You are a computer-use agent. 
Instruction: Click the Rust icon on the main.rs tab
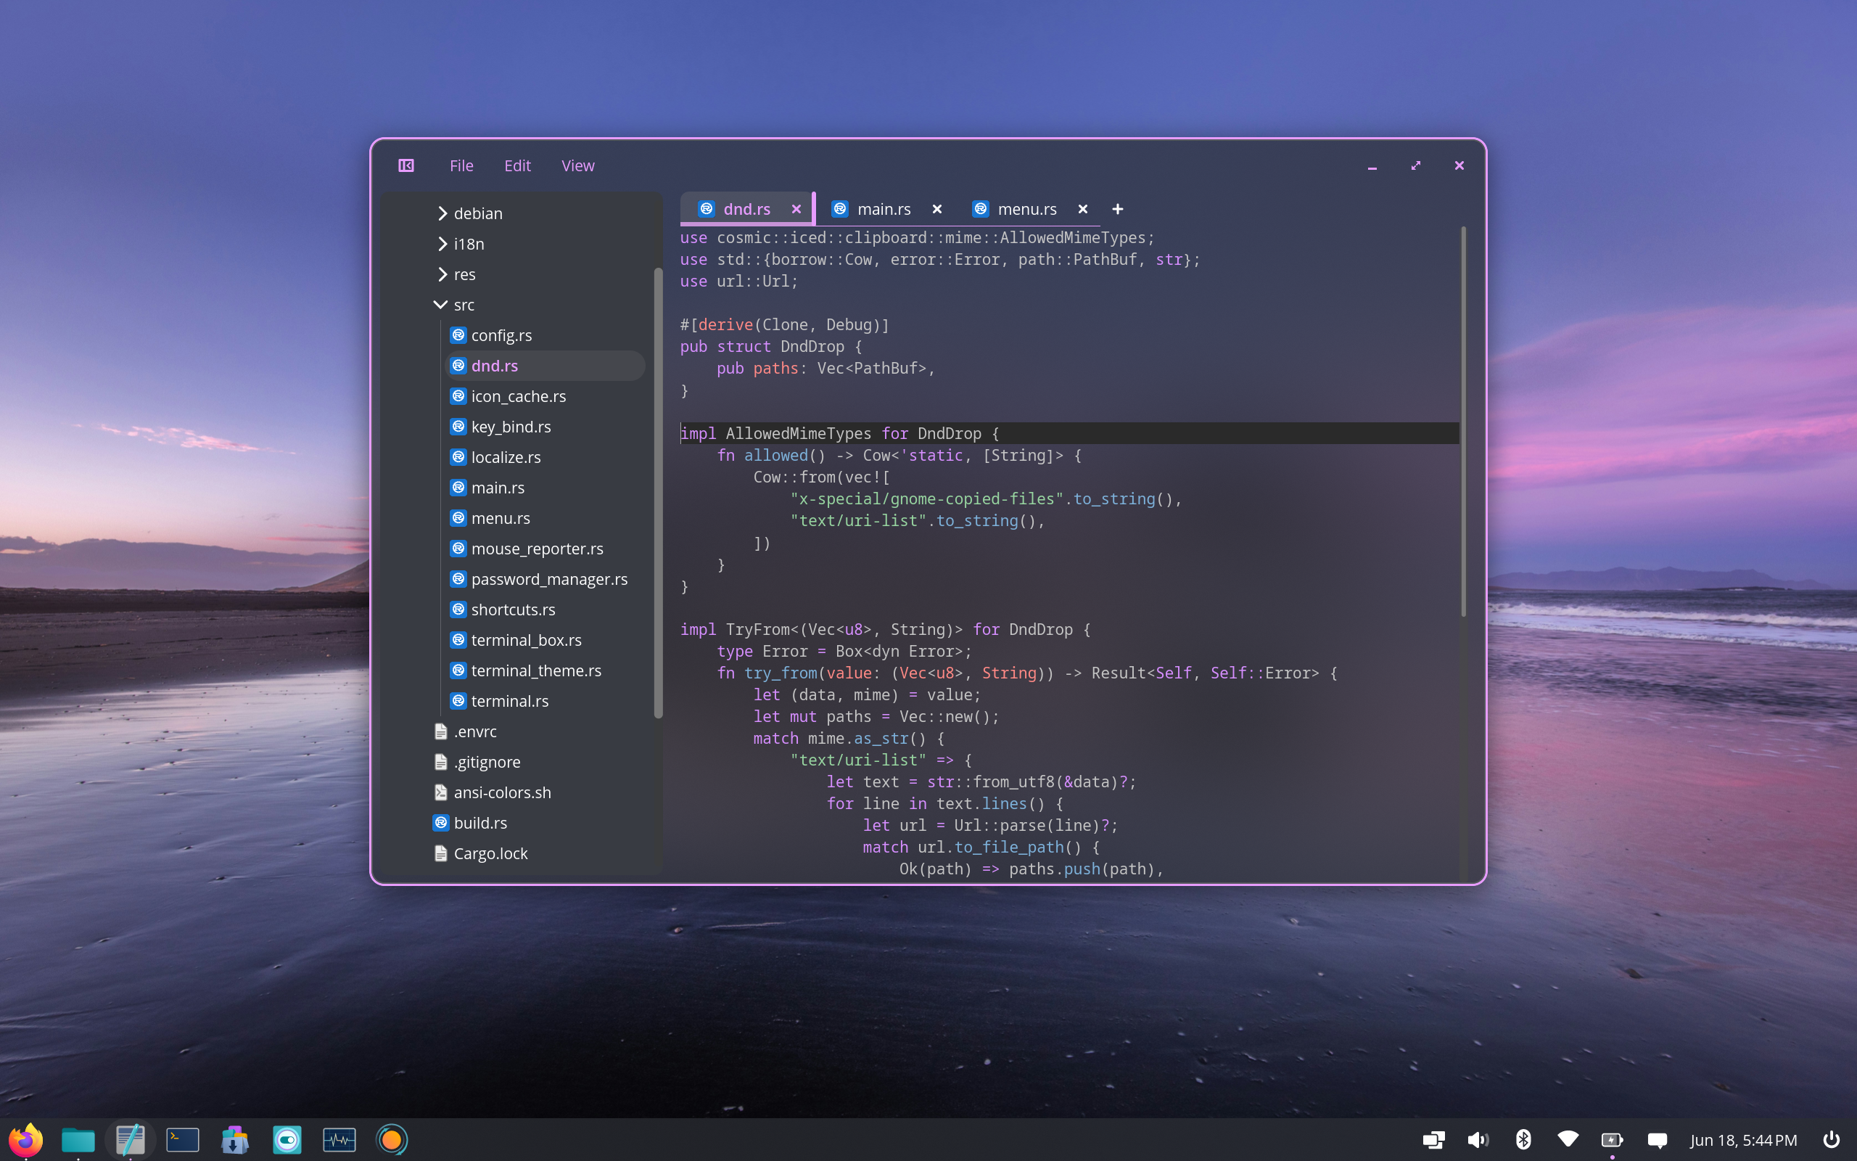[x=839, y=209]
